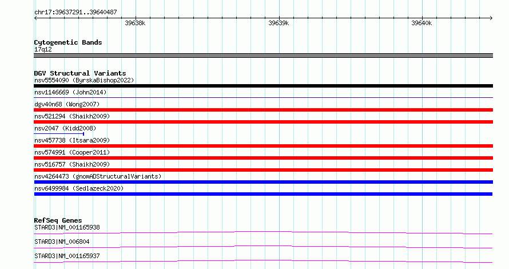Select the magenta NM_006804 gene line

point(263,247)
